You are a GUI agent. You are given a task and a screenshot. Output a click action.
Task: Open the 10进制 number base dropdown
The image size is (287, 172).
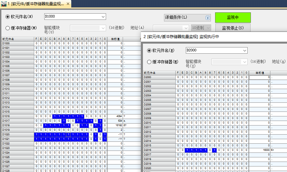point(201,28)
